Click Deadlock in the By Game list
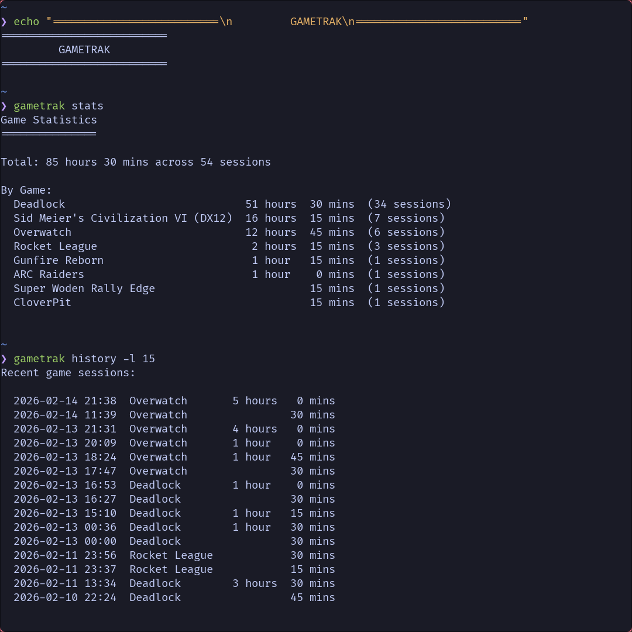The width and height of the screenshot is (632, 632). click(39, 204)
